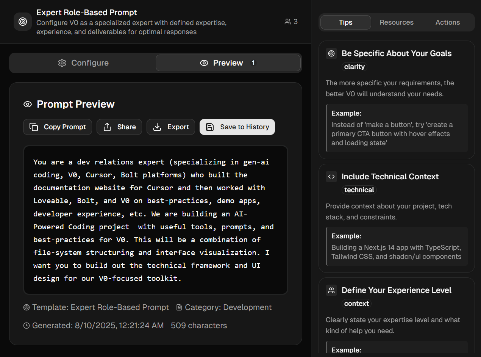This screenshot has width=481, height=357.
Task: Open the Preview tab
Action: pos(228,63)
